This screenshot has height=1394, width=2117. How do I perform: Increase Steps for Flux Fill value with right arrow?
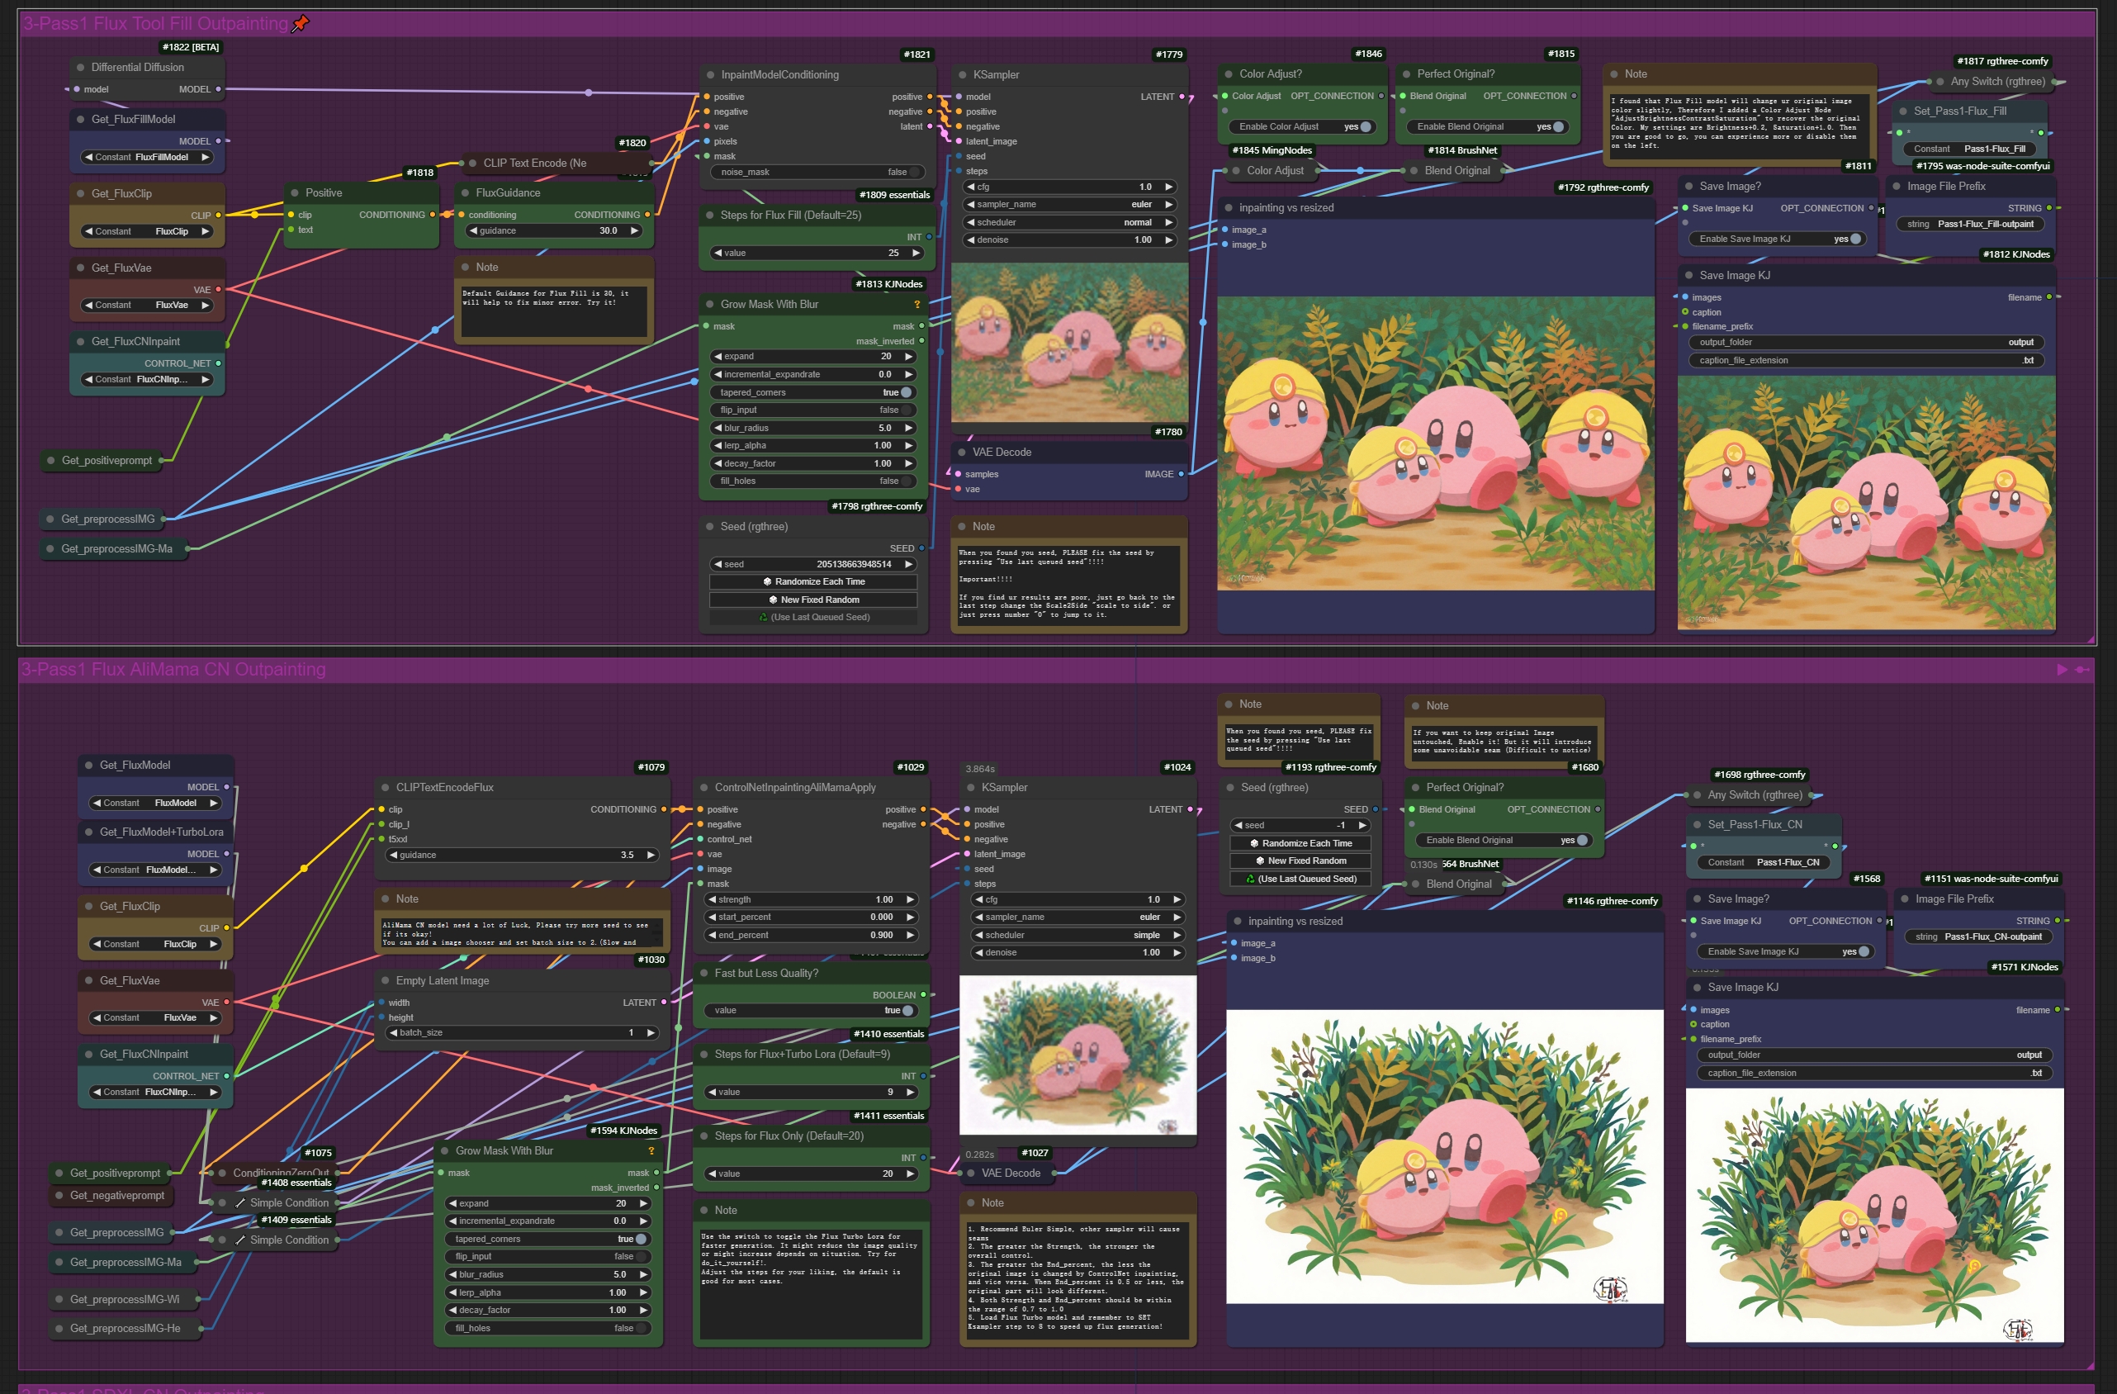pos(916,253)
